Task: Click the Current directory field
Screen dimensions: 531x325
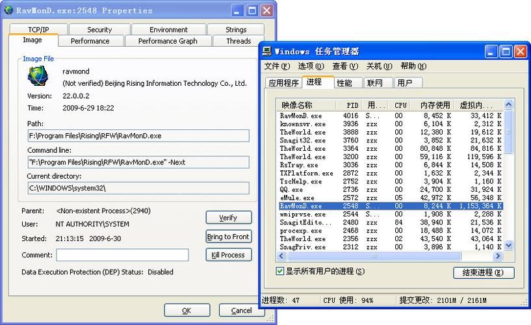Action: [x=138, y=188]
